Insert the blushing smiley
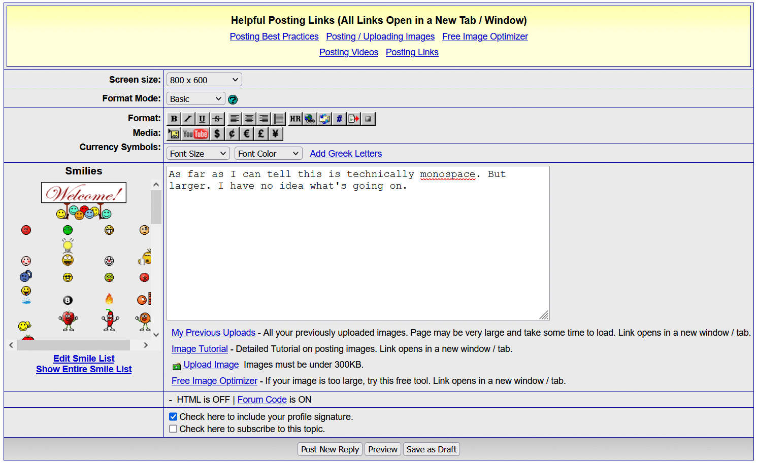 pyautogui.click(x=26, y=261)
